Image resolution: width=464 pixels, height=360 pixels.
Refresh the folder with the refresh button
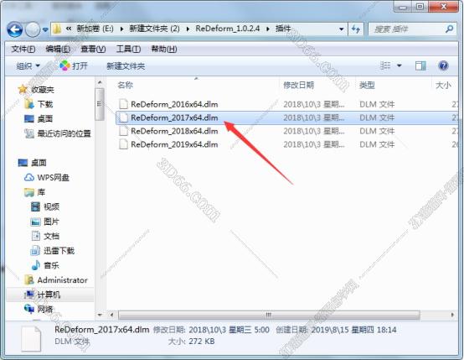coord(356,29)
